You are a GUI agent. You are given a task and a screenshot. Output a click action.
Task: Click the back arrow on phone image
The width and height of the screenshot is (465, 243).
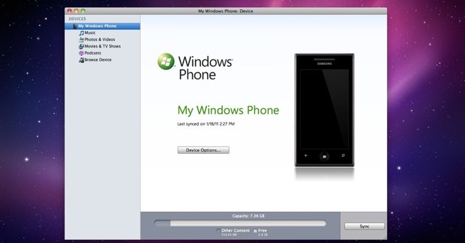306,156
